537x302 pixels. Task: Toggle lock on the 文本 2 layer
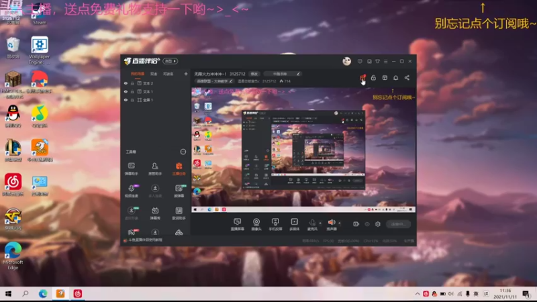coord(132,83)
